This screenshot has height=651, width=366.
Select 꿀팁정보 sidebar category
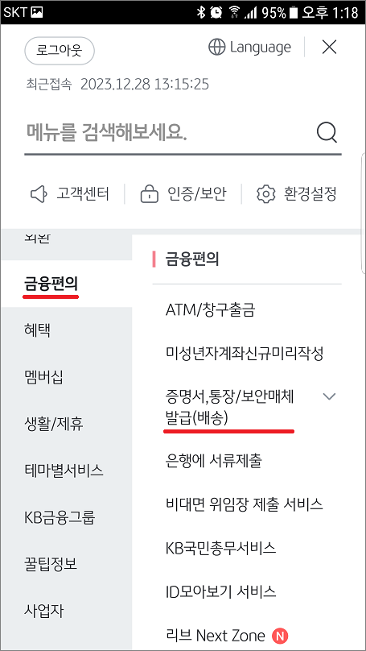pyautogui.click(x=51, y=564)
